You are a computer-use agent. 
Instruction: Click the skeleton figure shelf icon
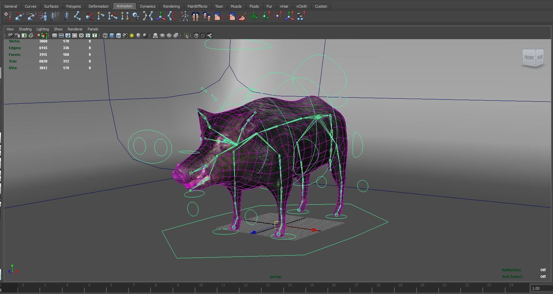[x=184, y=16]
